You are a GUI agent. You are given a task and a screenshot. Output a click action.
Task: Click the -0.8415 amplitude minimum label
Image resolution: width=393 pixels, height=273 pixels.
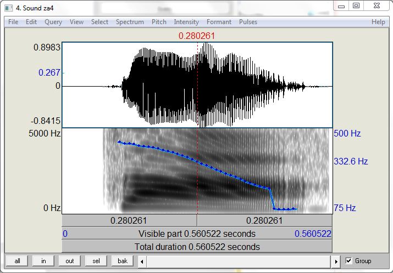[46, 121]
